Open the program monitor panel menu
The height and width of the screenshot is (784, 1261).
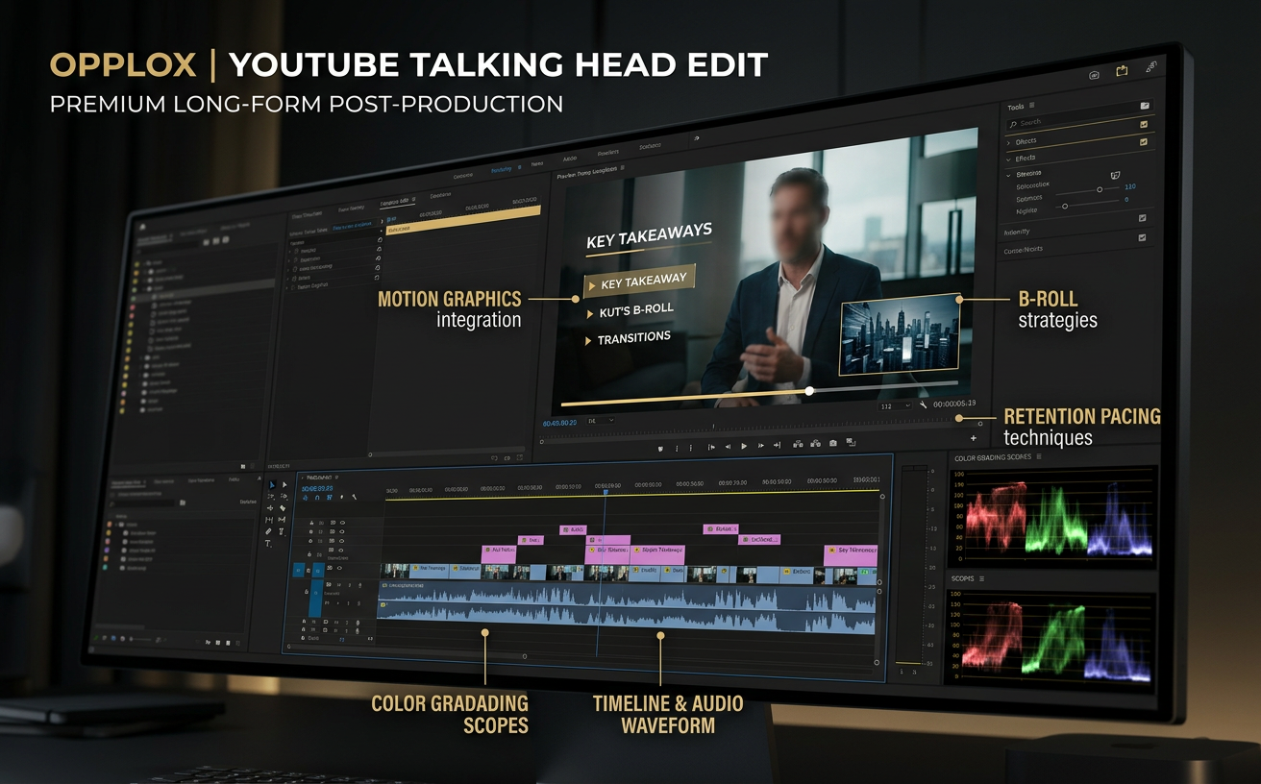coord(623,167)
